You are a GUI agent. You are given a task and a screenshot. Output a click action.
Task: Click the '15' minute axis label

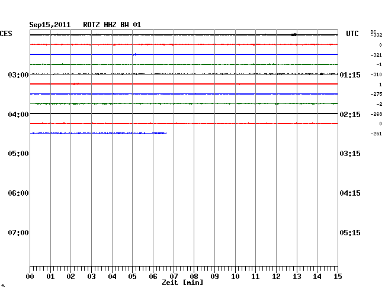pyautogui.click(x=338, y=277)
